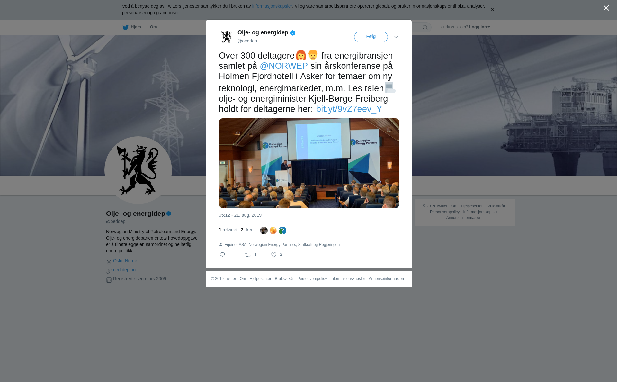
Task: Click the retweet arrows icon
Action: click(248, 255)
